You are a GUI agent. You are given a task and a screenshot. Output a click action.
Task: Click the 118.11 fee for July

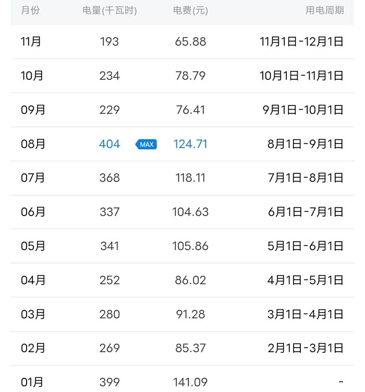tap(190, 178)
